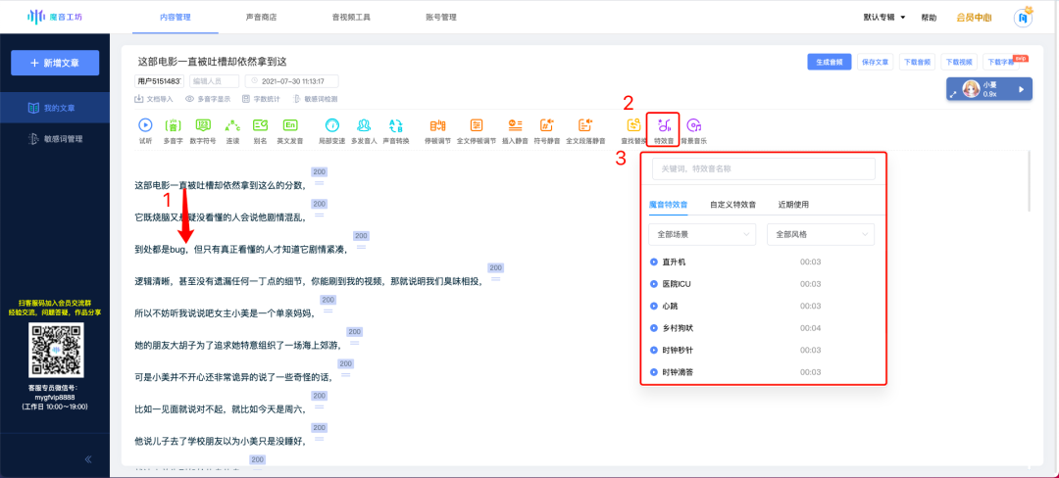Click the 新增文章 new article button
Image resolution: width=1059 pixels, height=478 pixels.
click(x=55, y=63)
